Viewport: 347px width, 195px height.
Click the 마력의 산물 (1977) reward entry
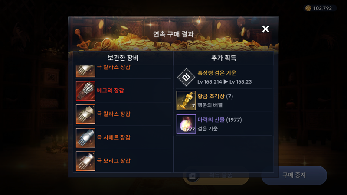224,124
